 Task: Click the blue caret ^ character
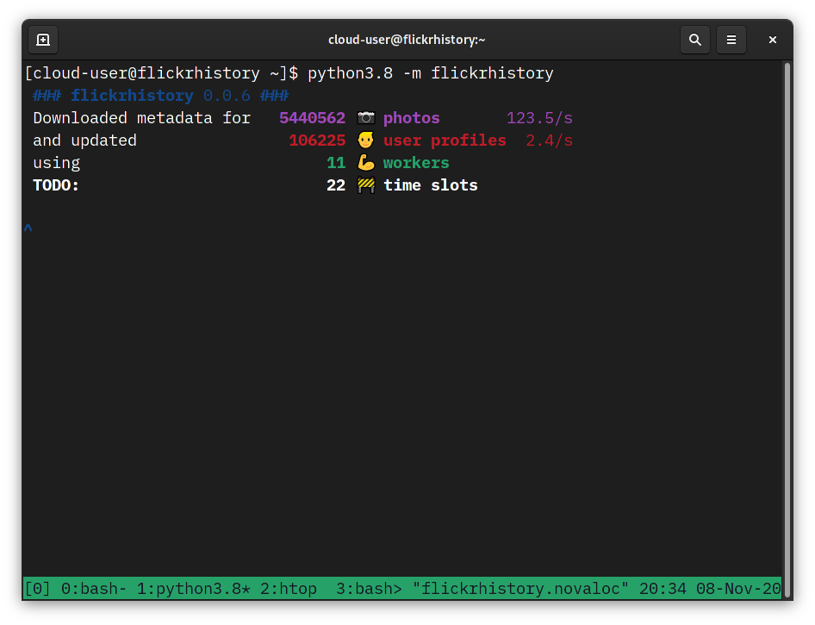click(x=28, y=228)
